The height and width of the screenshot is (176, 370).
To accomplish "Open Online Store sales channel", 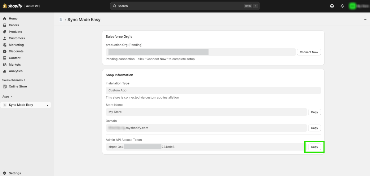I will (x=18, y=86).
